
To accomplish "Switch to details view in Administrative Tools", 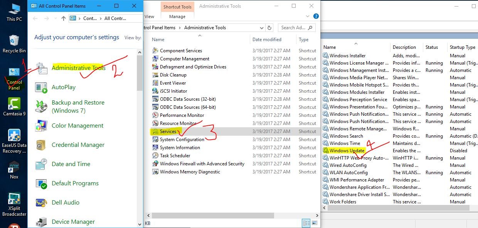I will [x=306, y=223].
